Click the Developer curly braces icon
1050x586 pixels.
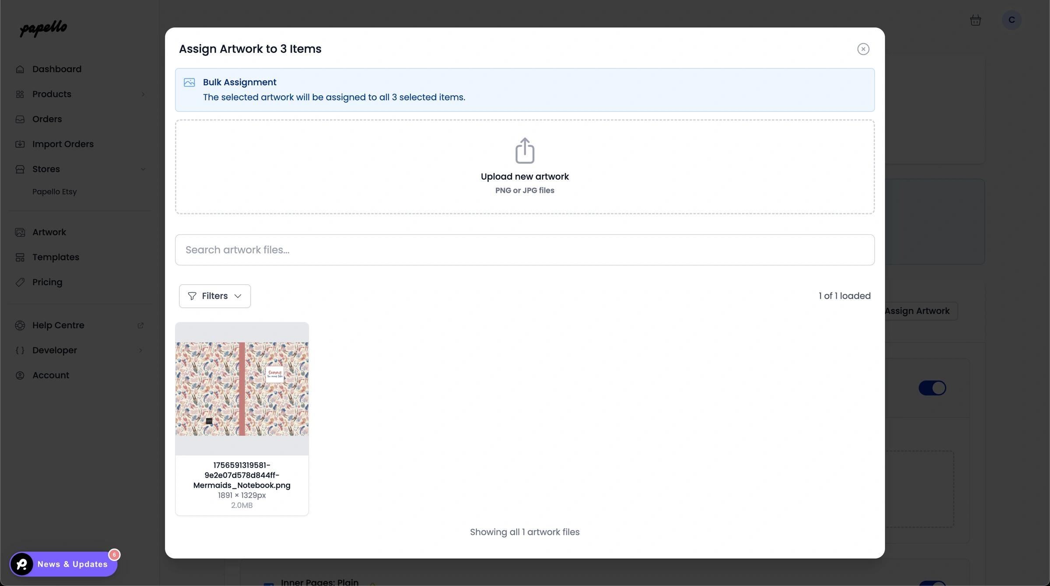click(x=20, y=350)
